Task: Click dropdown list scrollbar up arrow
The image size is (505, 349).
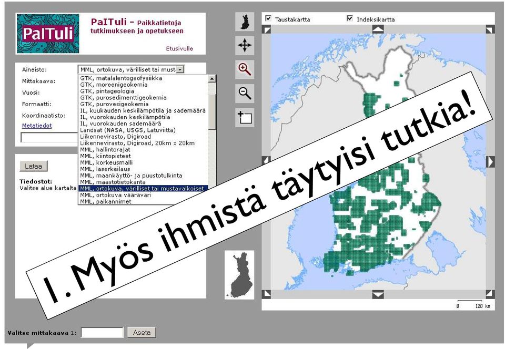Action: pyautogui.click(x=212, y=78)
